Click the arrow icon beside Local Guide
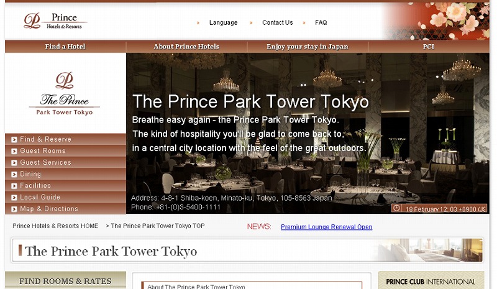The image size is (497, 289). (14, 198)
